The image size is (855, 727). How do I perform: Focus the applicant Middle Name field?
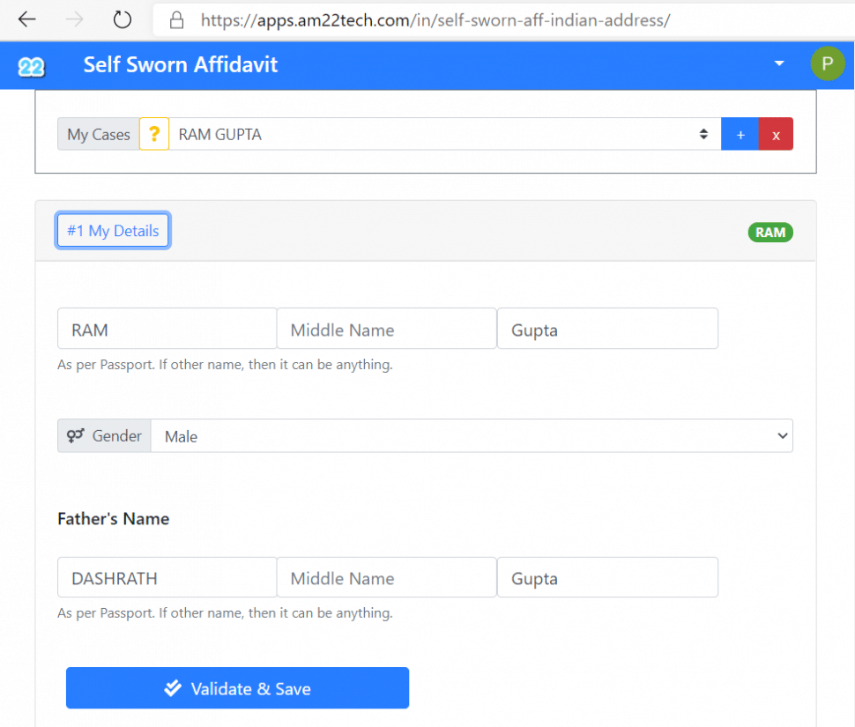click(386, 330)
